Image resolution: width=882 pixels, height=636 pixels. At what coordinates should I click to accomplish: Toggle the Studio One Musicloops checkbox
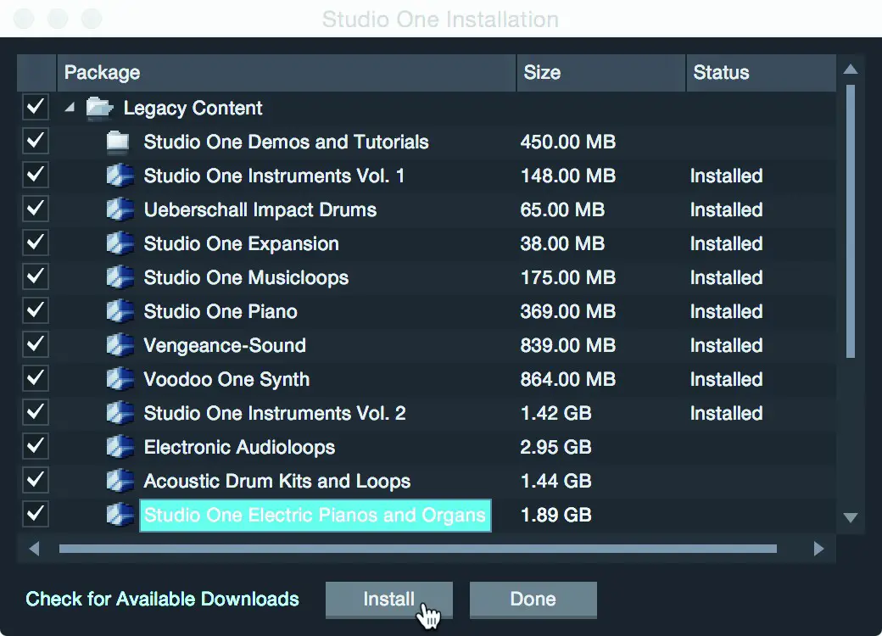tap(36, 276)
